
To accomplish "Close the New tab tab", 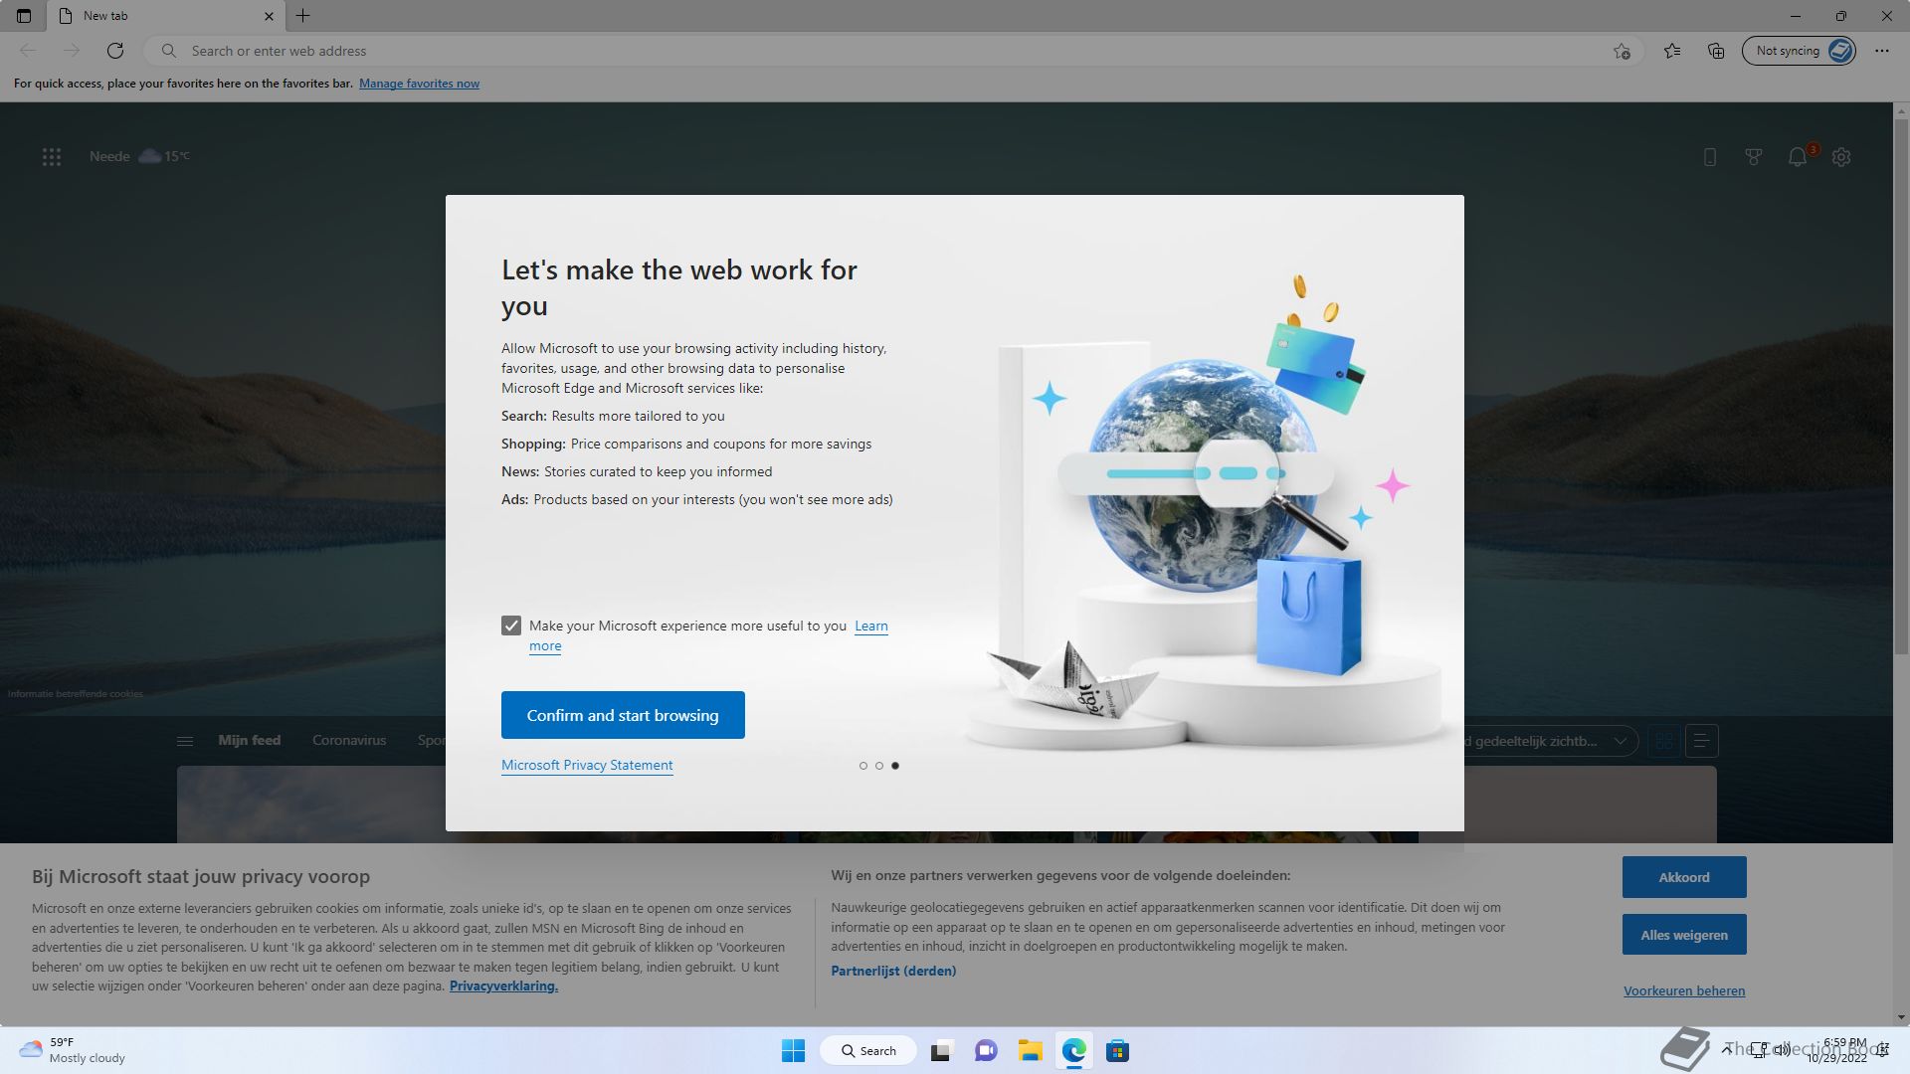I will [269, 16].
